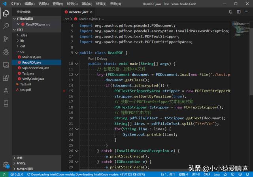Fold the main method at line 10
253x177 pixels.
click(x=77, y=64)
